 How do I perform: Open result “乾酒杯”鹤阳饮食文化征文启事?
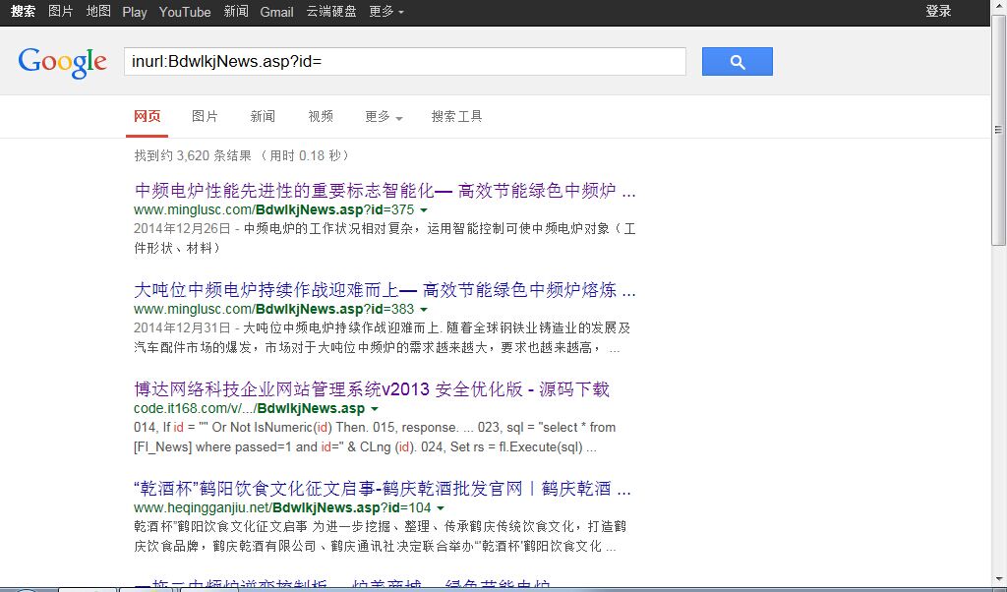coord(383,489)
